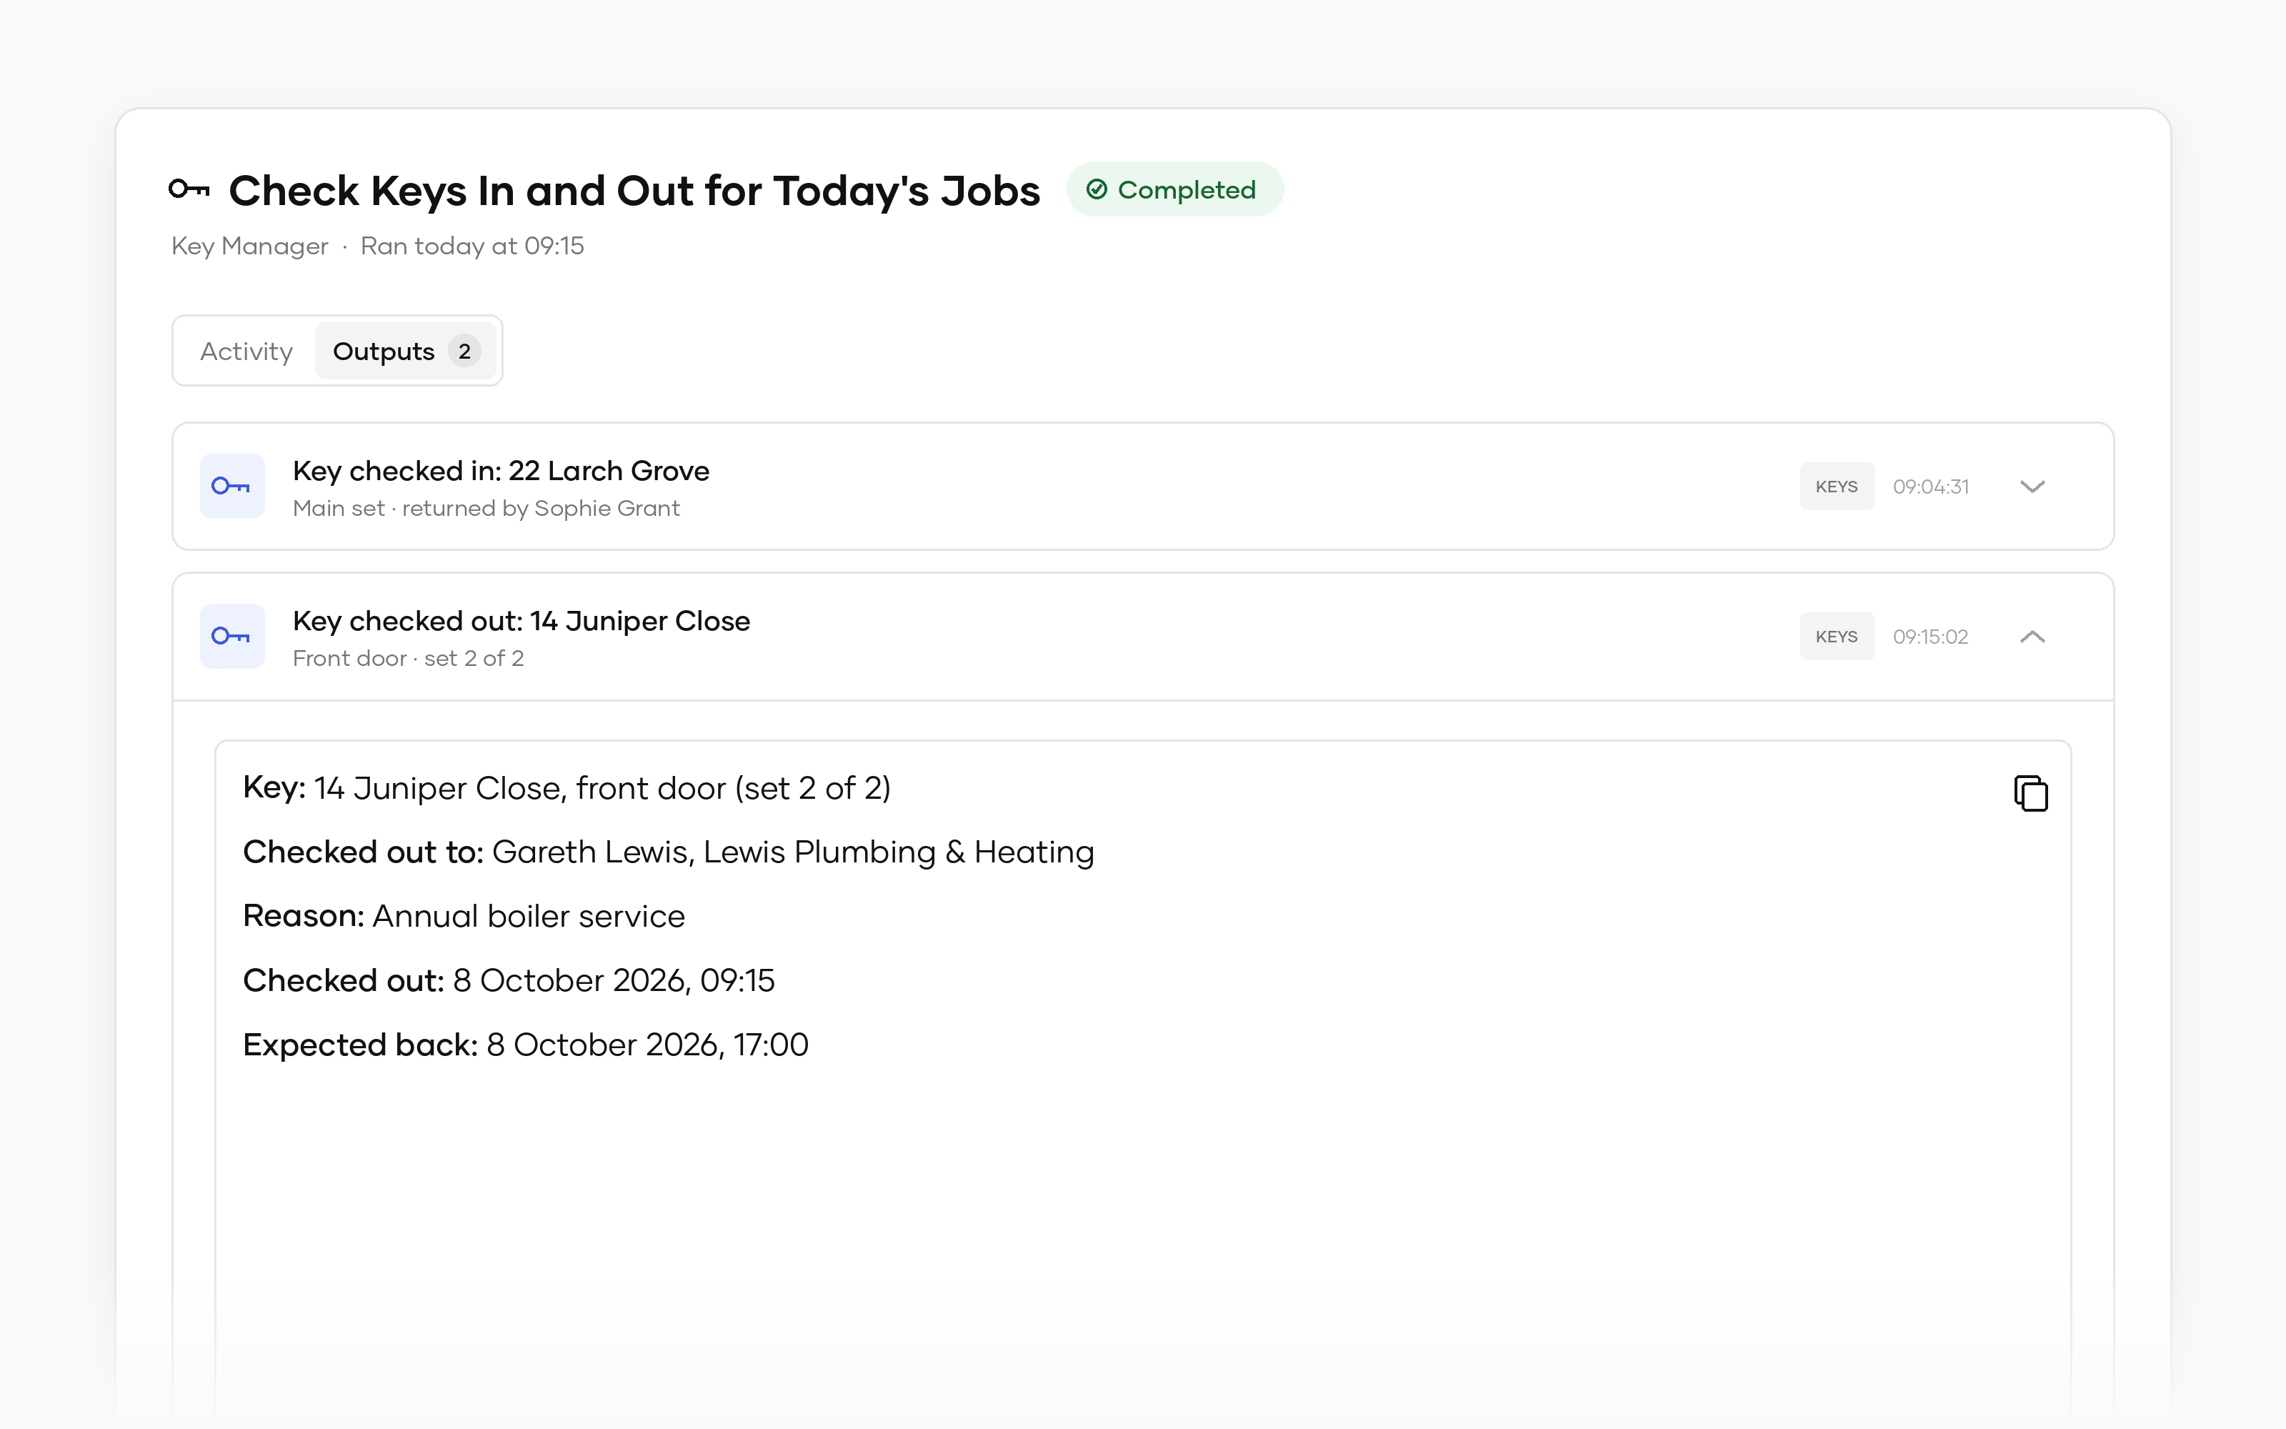This screenshot has height=1429, width=2286.
Task: Select the Outputs tab
Action: [x=405, y=351]
